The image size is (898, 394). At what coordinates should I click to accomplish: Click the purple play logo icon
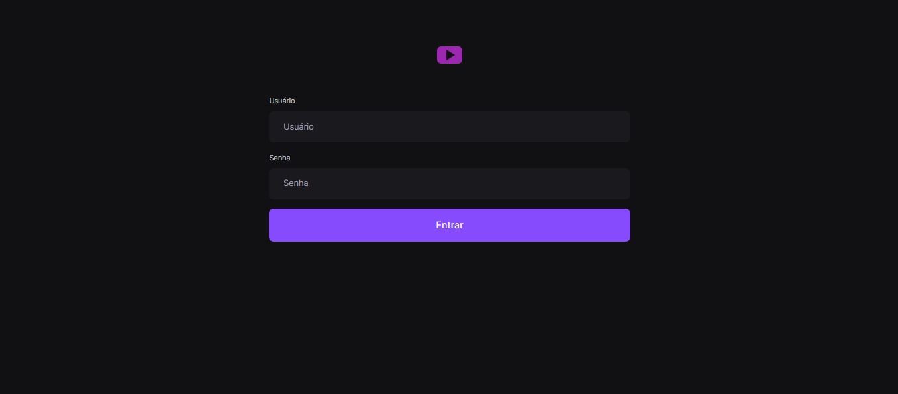[449, 55]
